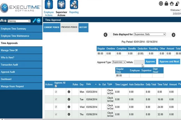This screenshot has height=120, width=181.
Task: Open Manage Hours Request menu
Action: click(x=21, y=86)
